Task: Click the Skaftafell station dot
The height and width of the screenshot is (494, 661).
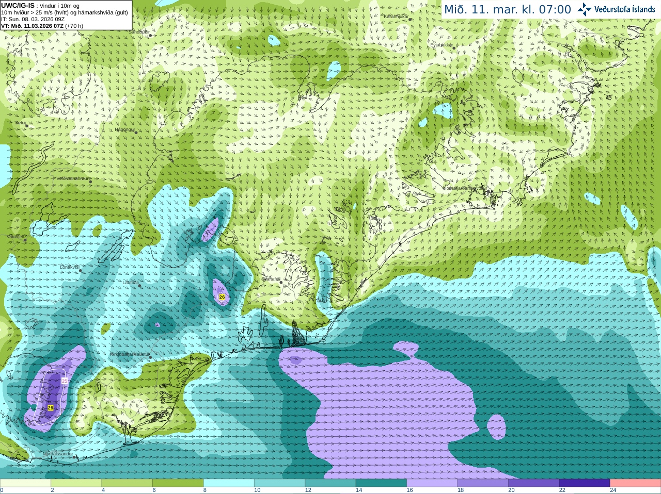Action: [281, 282]
